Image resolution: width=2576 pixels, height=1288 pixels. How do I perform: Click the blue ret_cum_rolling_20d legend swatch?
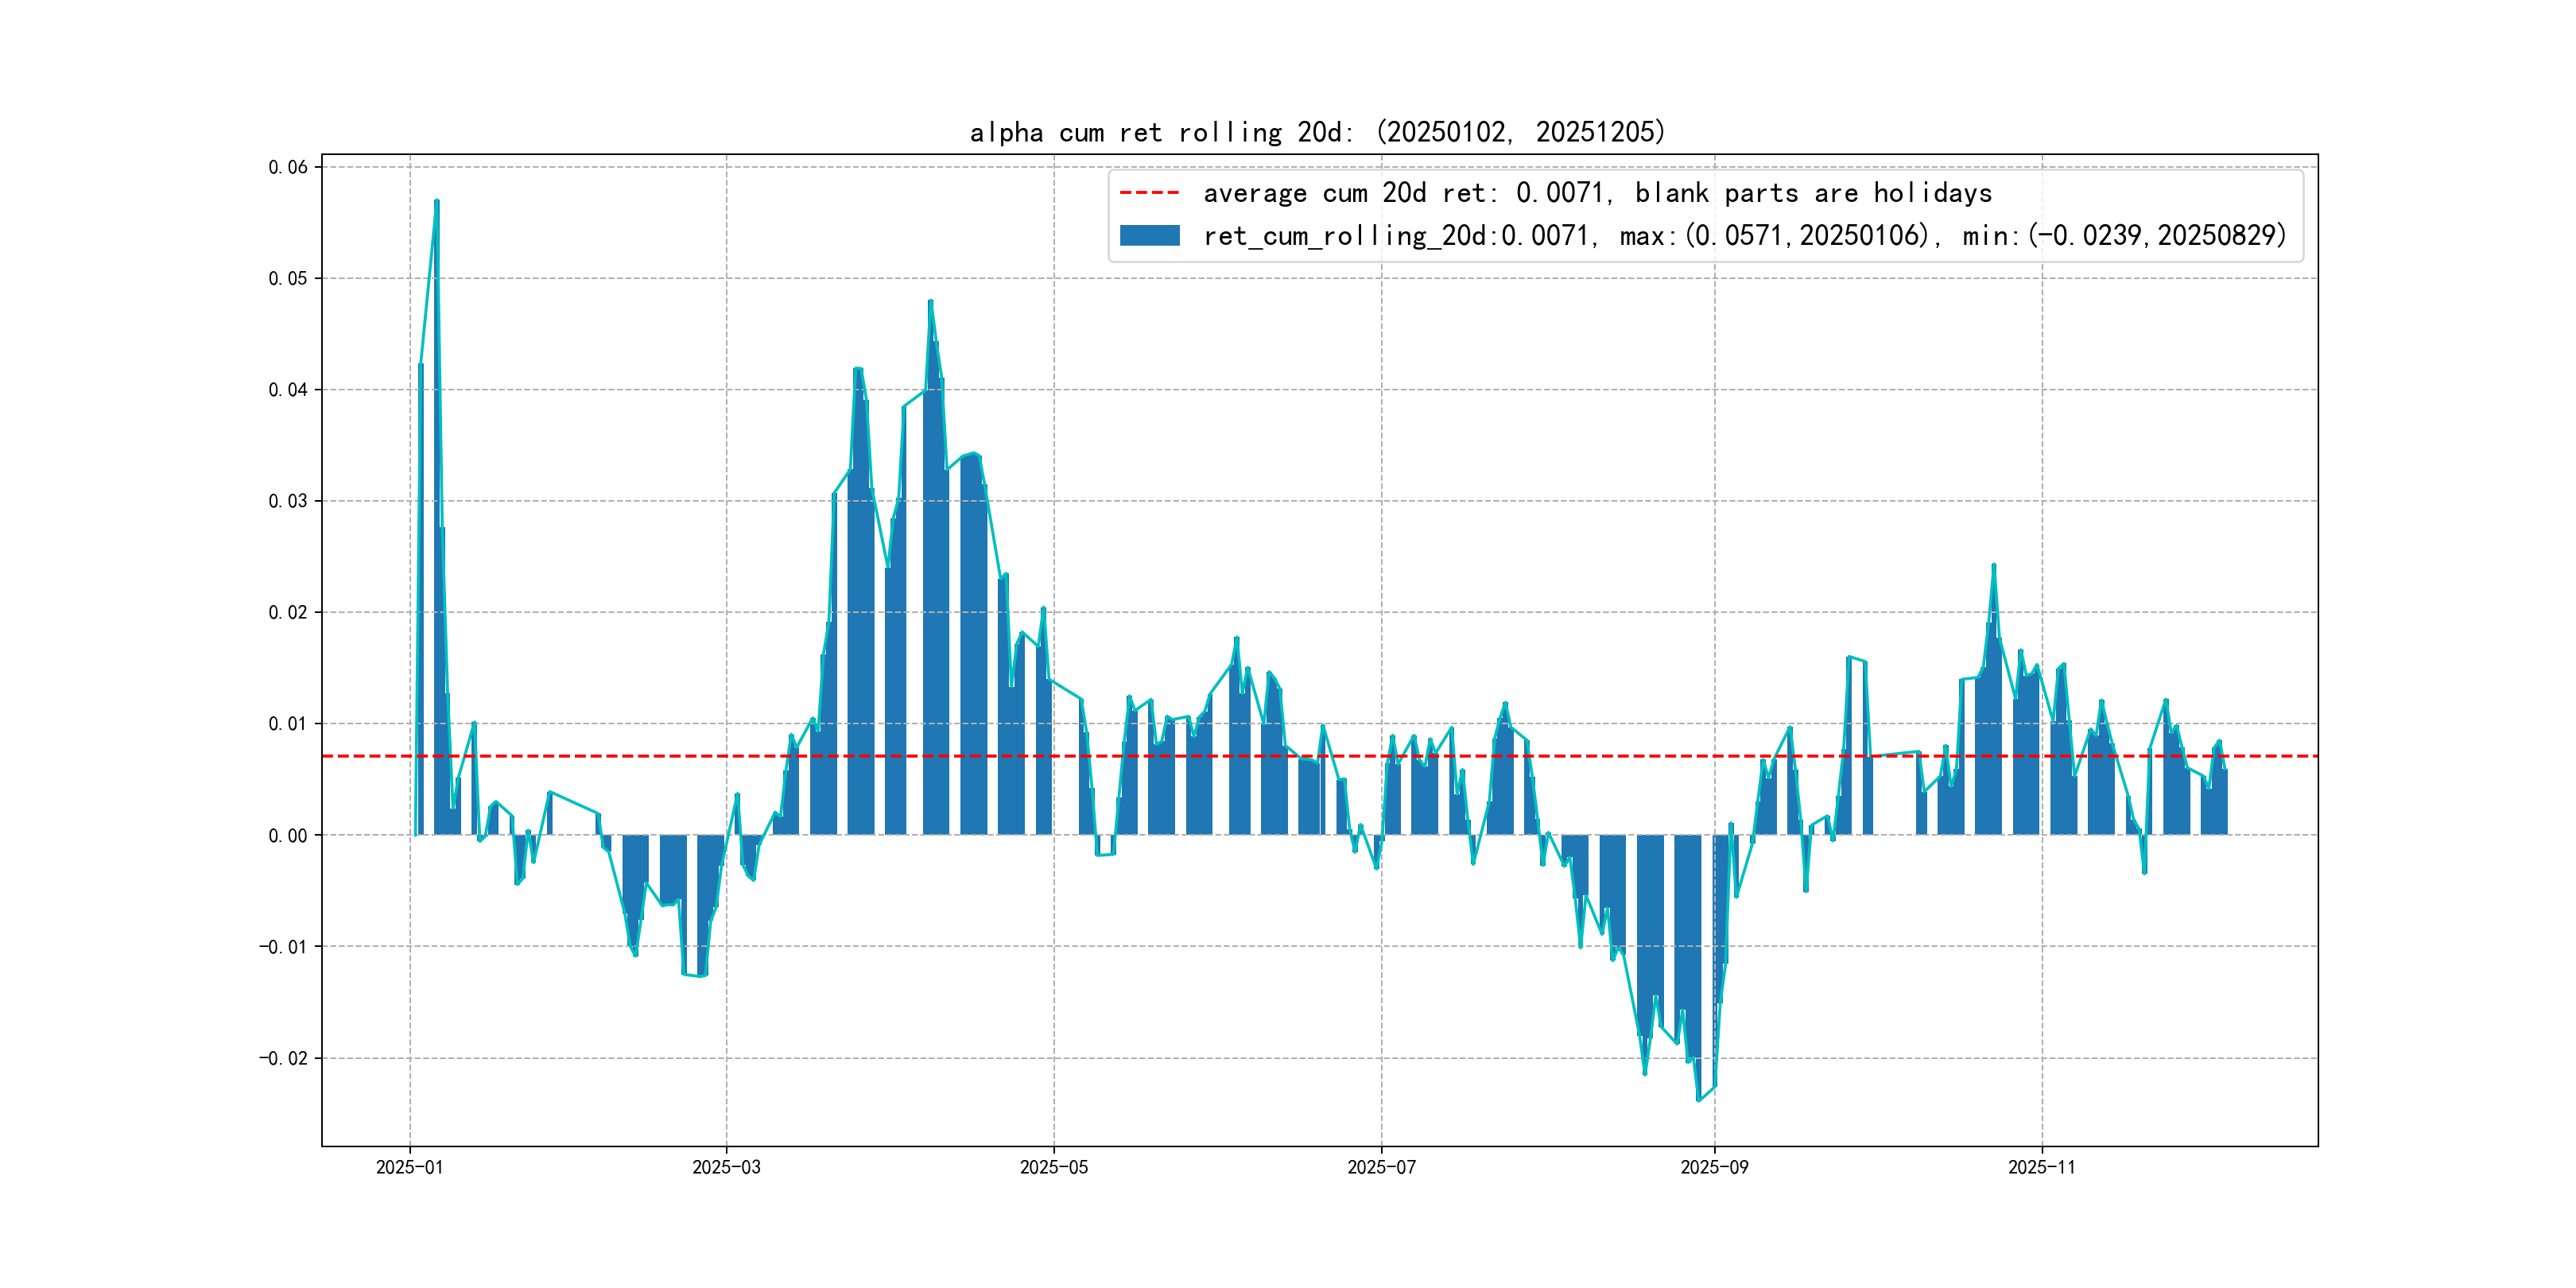click(x=1149, y=236)
